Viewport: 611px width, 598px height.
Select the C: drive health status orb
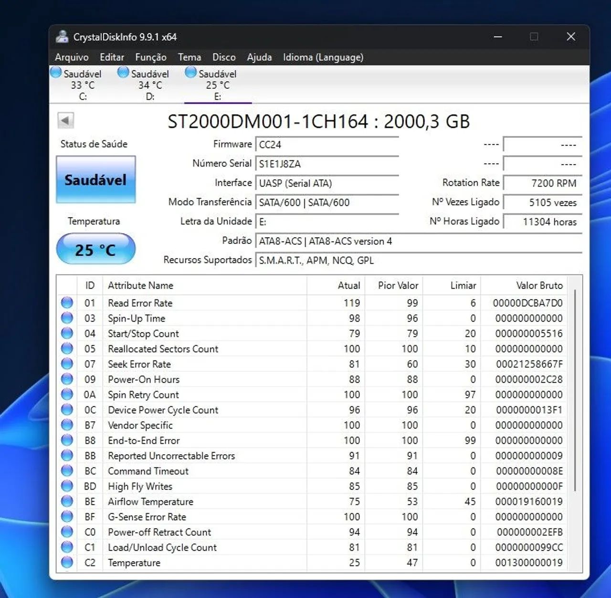click(56, 73)
